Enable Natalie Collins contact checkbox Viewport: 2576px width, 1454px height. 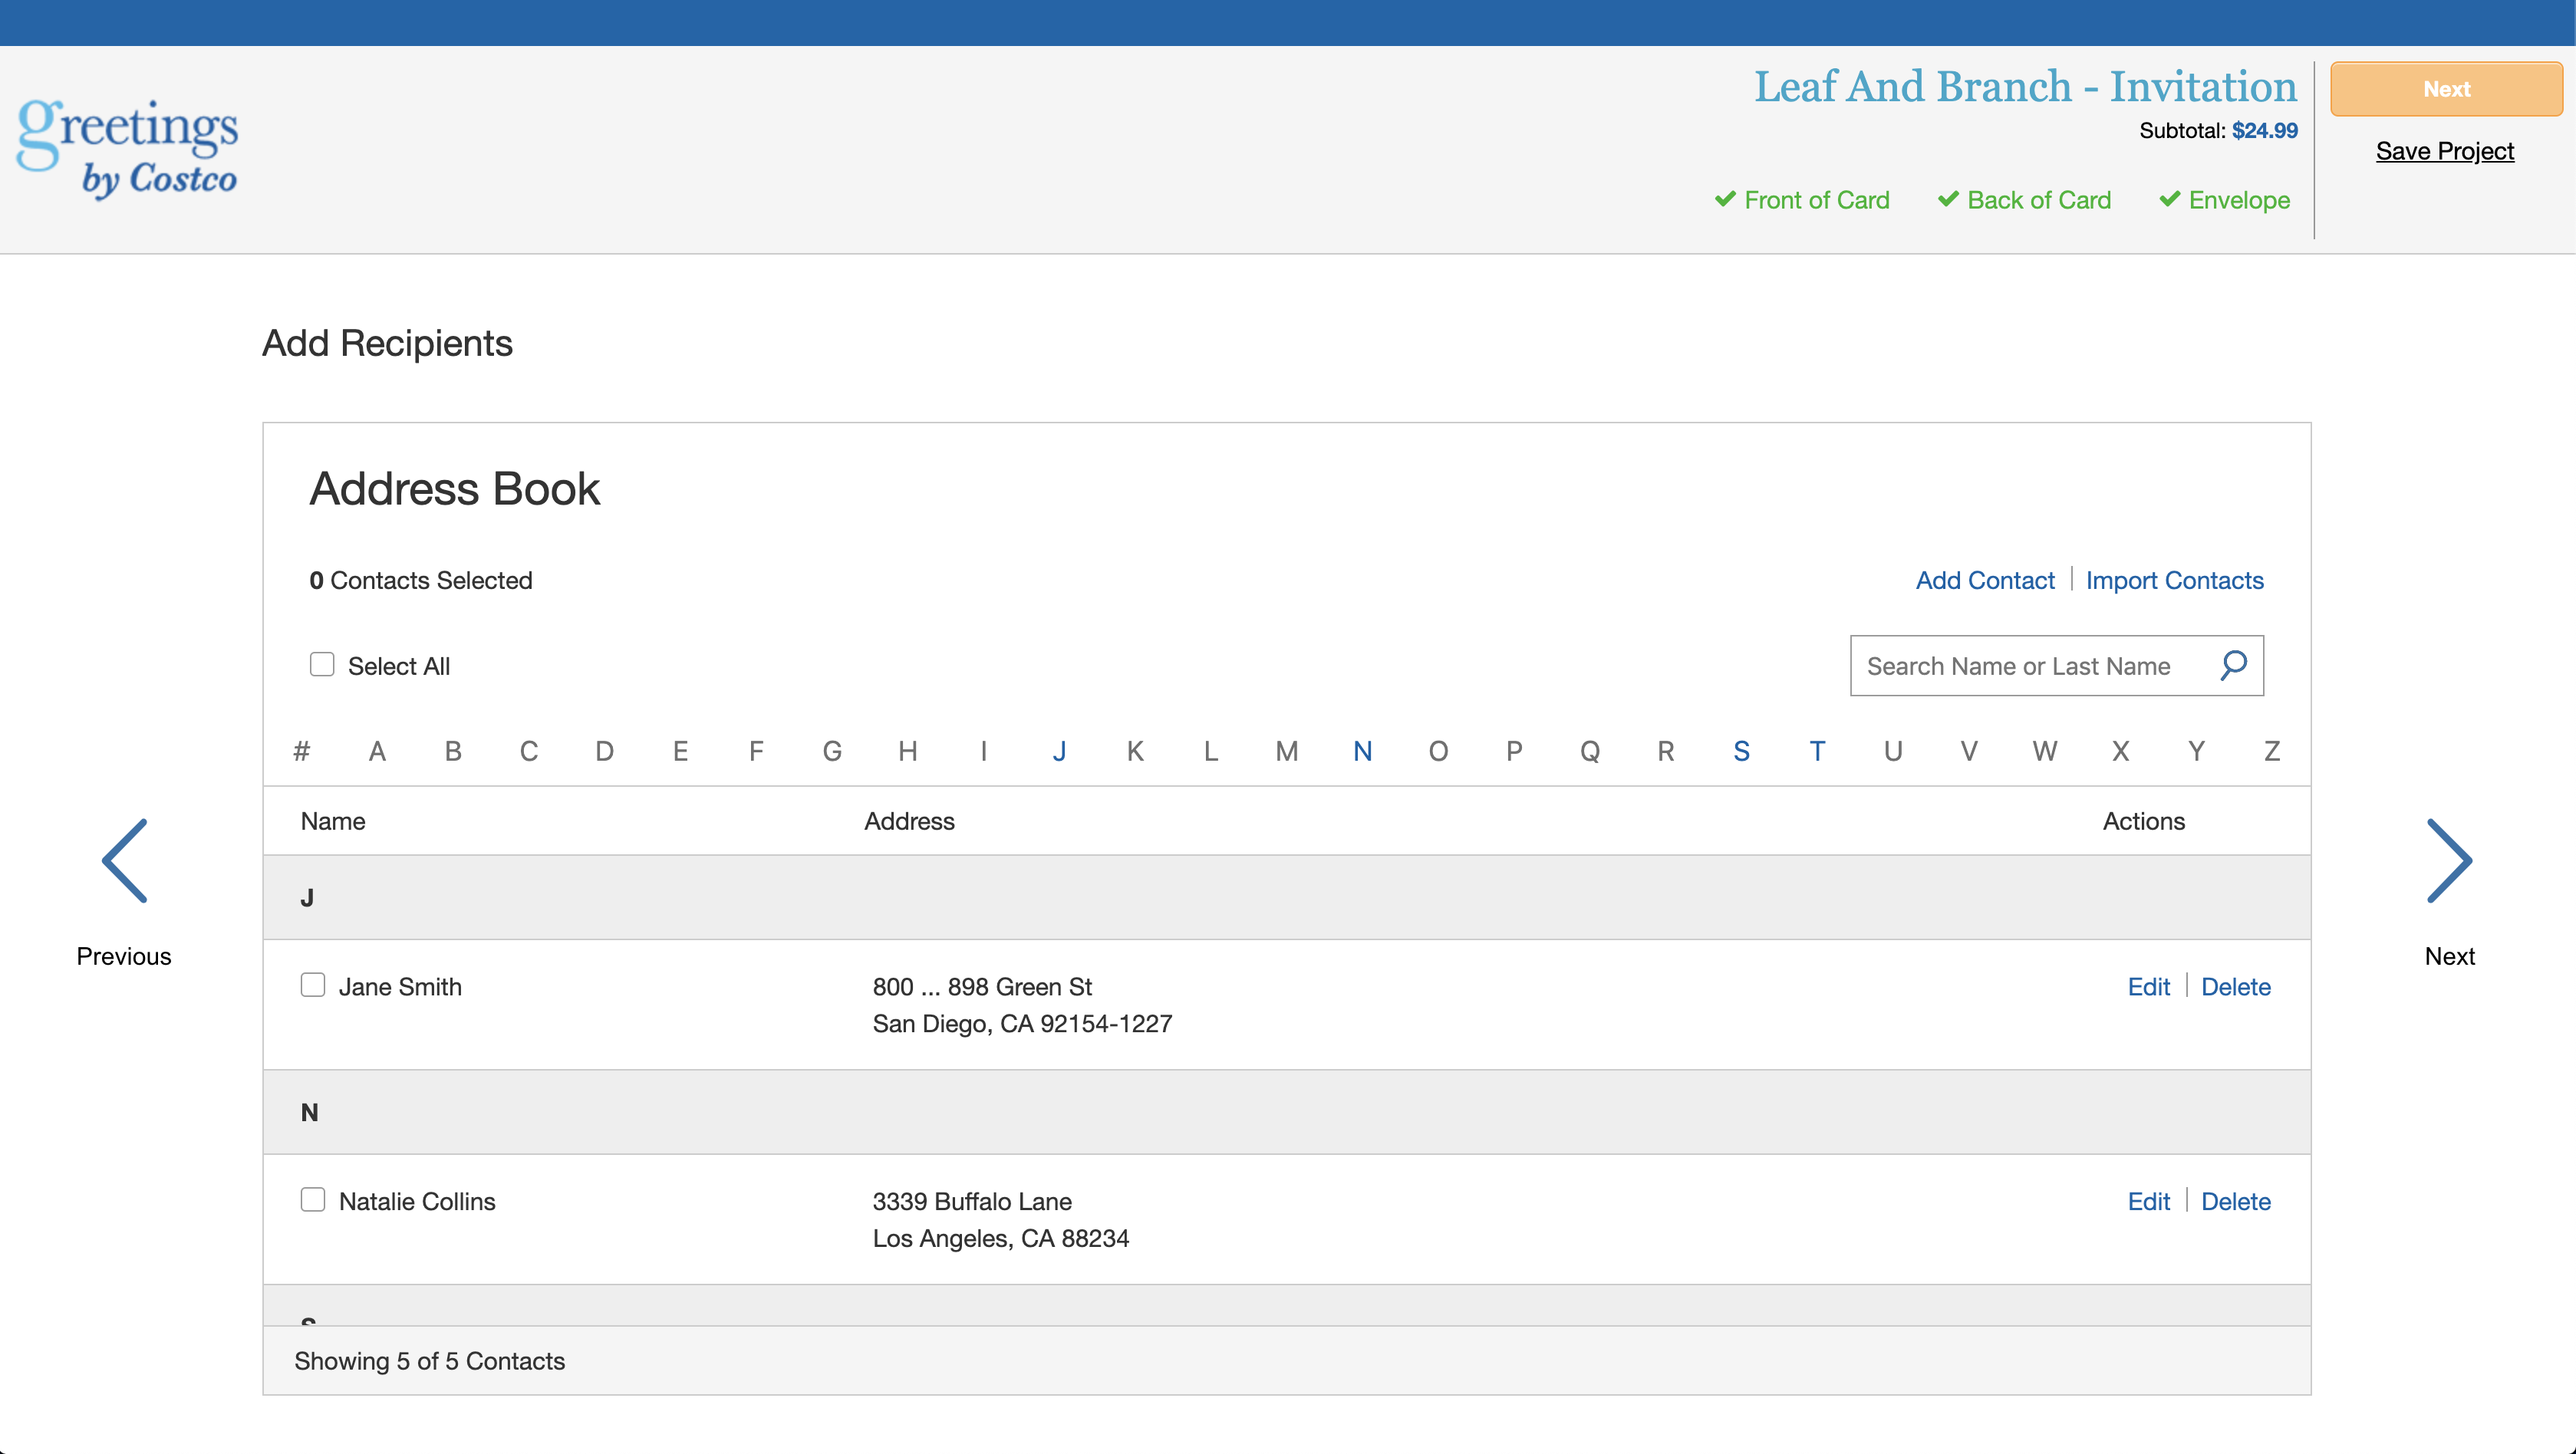pos(311,1199)
